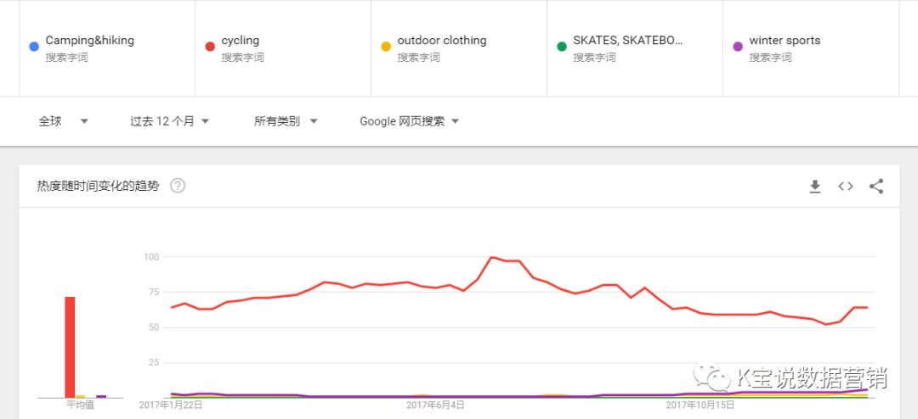Image resolution: width=918 pixels, height=419 pixels.
Task: Open the 过去 12 个月 time range dropdown
Action: pyautogui.click(x=169, y=121)
